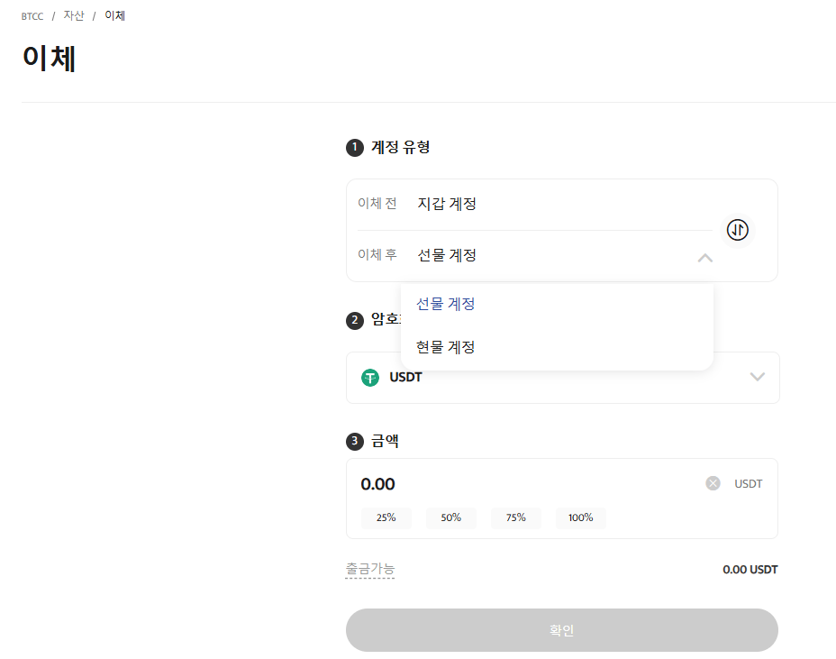Click the 0.00 USDT available balance value
The height and width of the screenshot is (659, 836).
point(750,570)
